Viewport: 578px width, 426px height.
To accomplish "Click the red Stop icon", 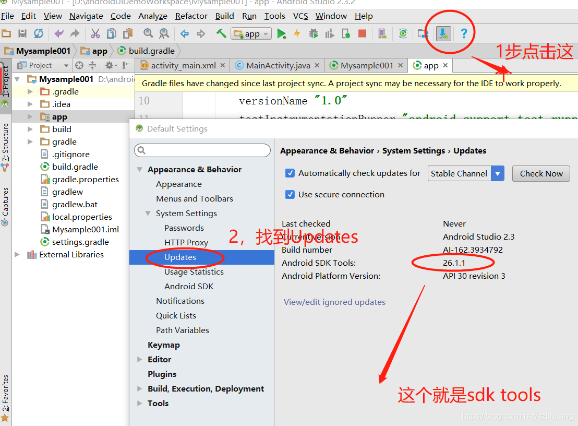I will [362, 33].
